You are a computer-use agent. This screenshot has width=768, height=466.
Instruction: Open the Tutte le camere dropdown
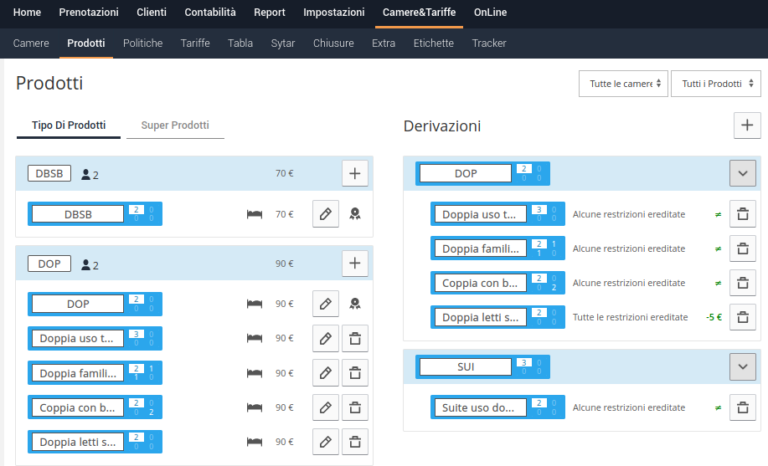623,84
